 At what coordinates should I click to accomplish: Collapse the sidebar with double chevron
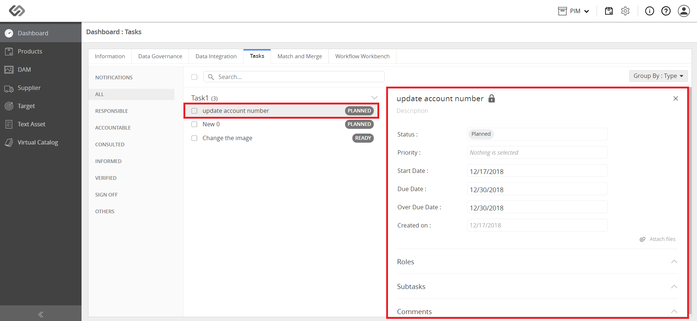point(41,314)
